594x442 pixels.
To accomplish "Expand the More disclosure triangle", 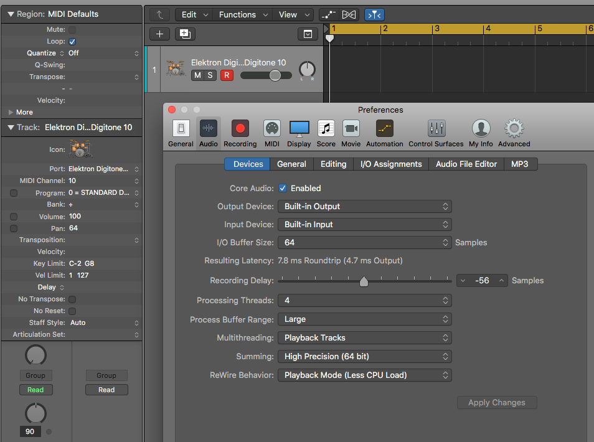I will (x=11, y=112).
